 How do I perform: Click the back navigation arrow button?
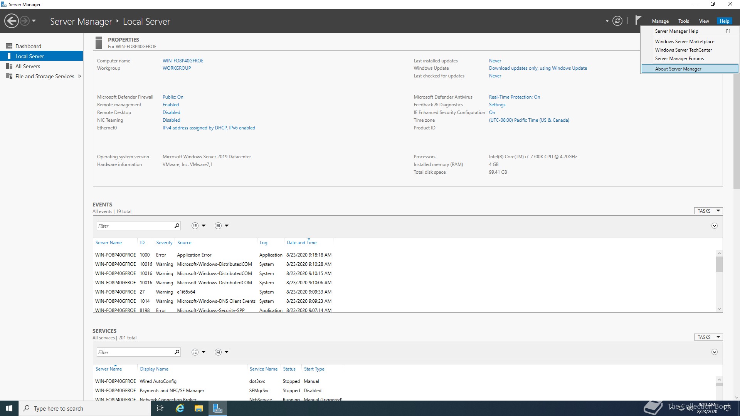12,21
